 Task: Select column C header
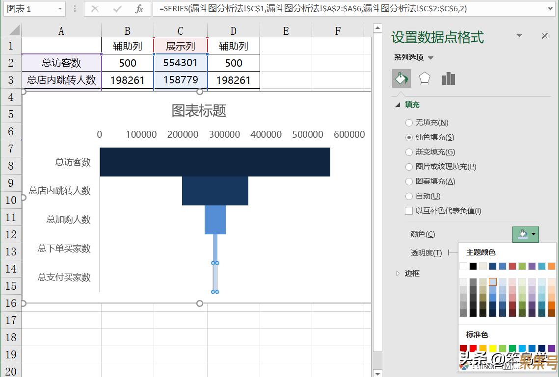180,31
